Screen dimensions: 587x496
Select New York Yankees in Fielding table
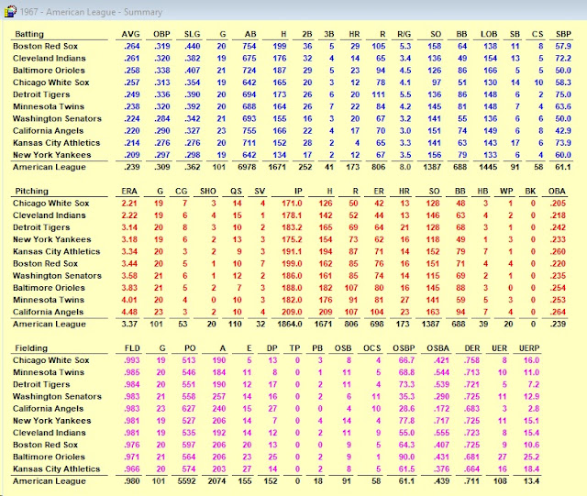(x=51, y=421)
